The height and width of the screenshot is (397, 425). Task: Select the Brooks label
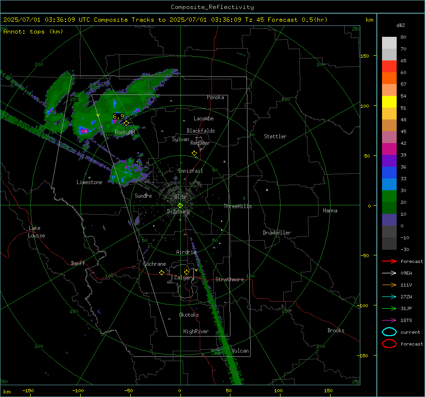(x=336, y=330)
